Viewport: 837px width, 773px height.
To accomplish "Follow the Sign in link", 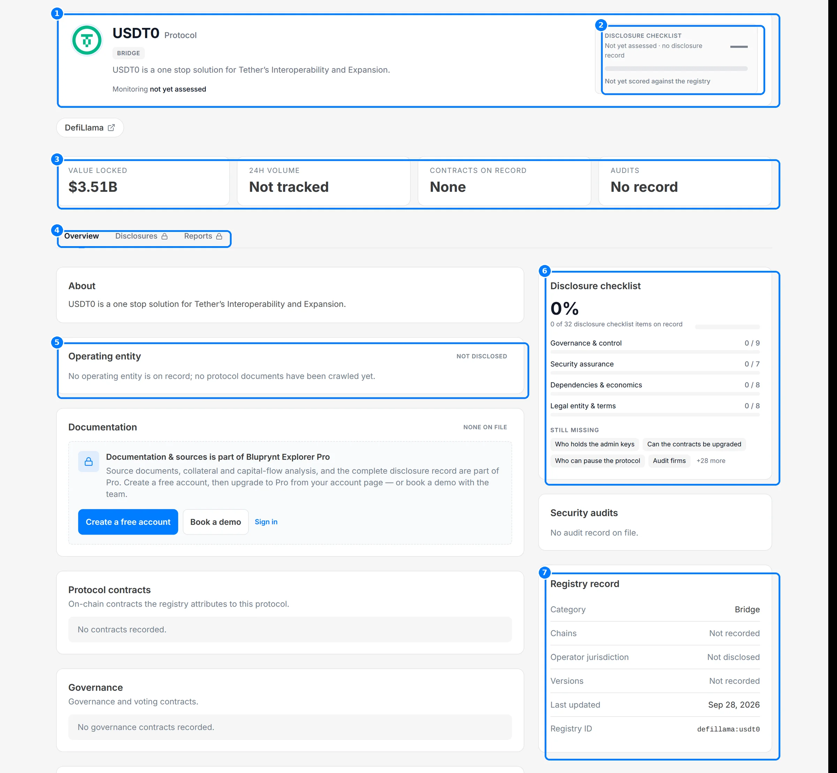I will point(266,522).
